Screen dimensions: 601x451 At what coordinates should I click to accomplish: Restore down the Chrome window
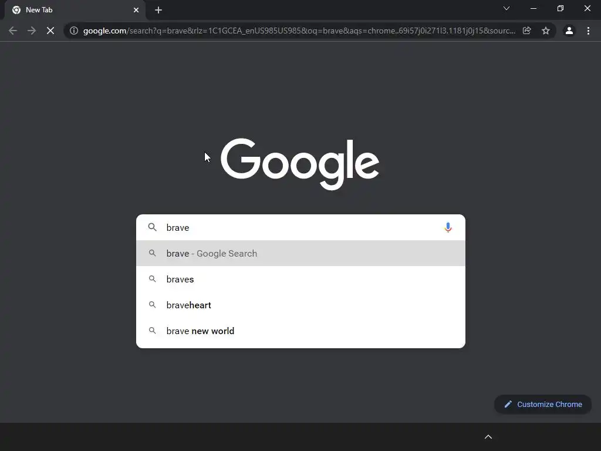(x=561, y=8)
